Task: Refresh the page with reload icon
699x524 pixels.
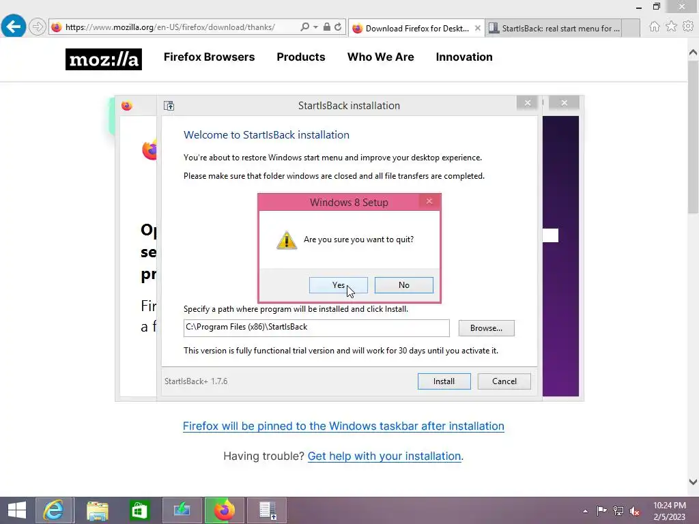Action: click(x=338, y=27)
